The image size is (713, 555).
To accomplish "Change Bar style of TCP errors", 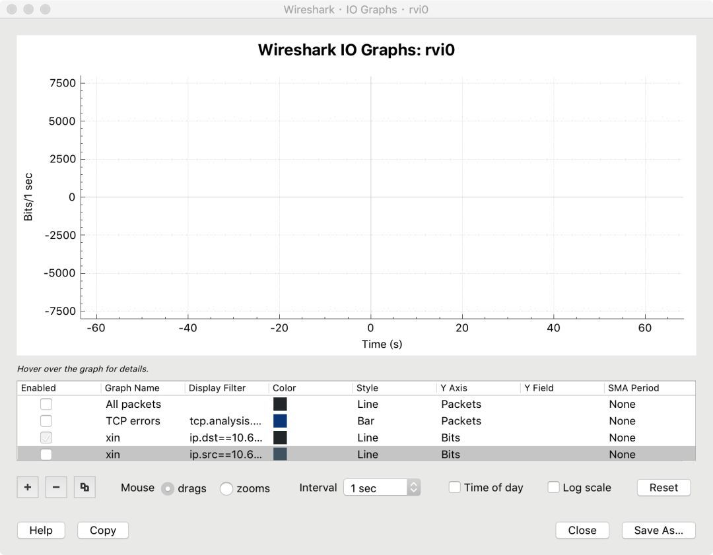I will (366, 421).
